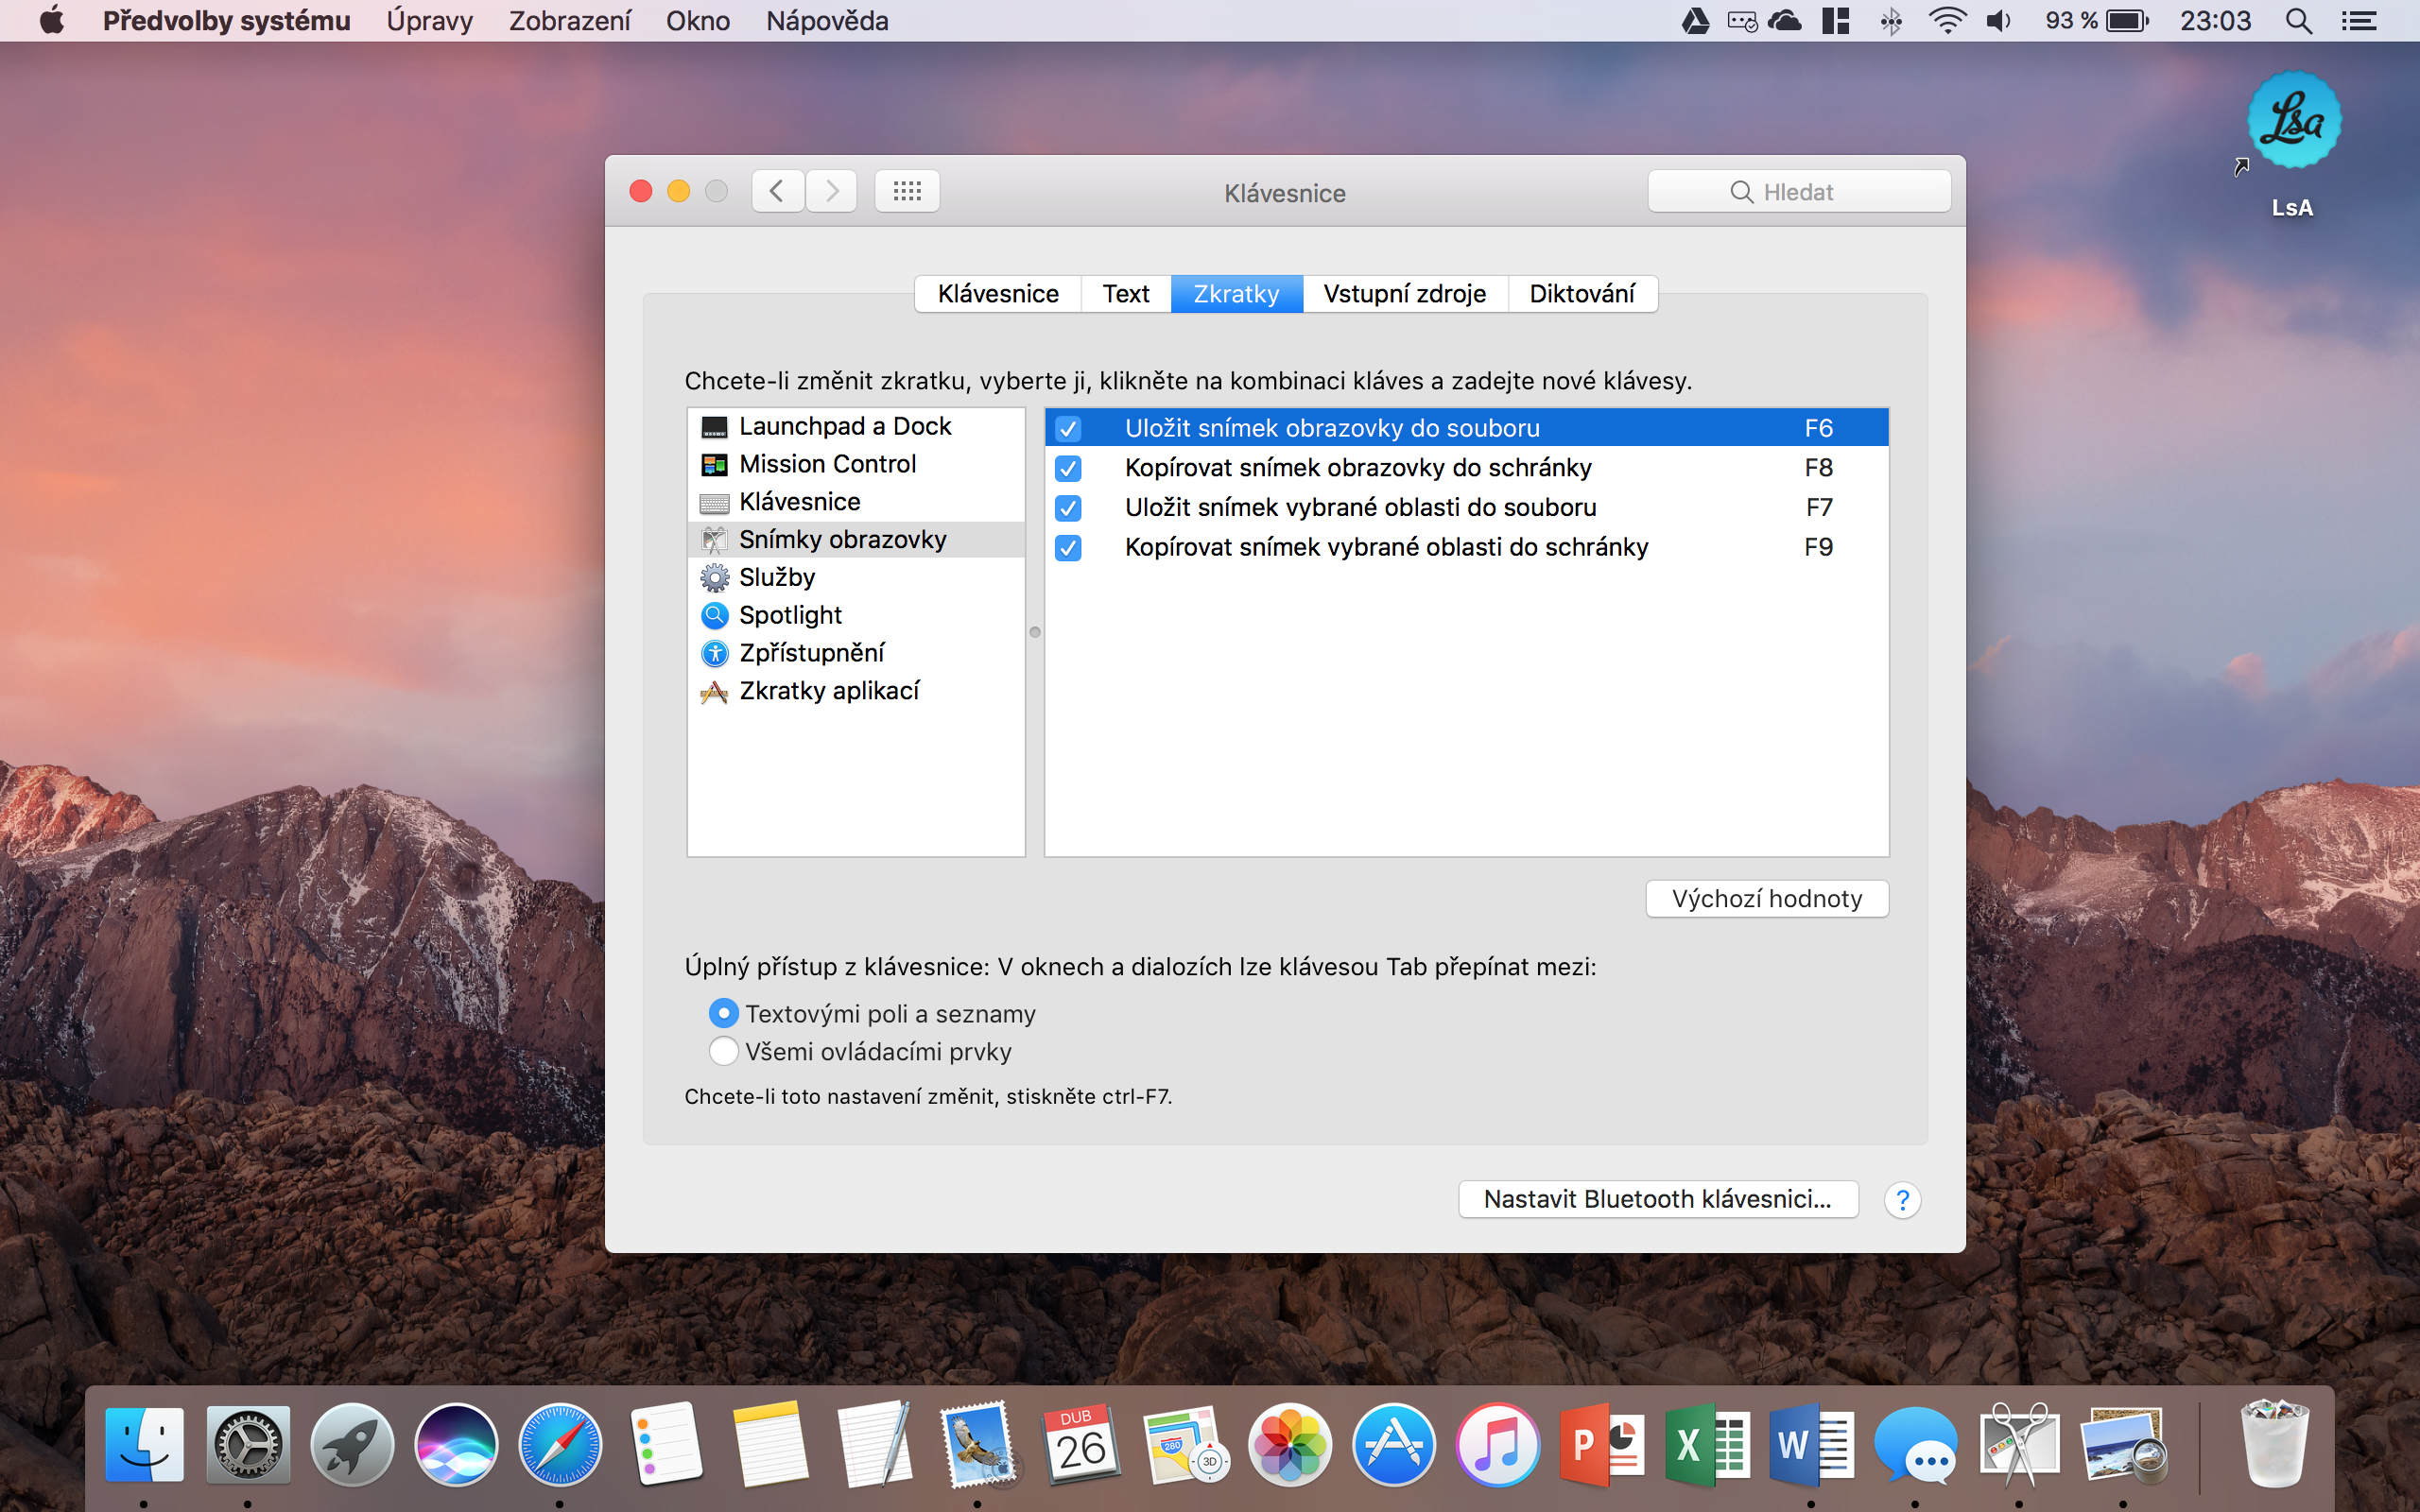
Task: Launch Microsoft Word from the Dock
Action: click(x=1812, y=1444)
